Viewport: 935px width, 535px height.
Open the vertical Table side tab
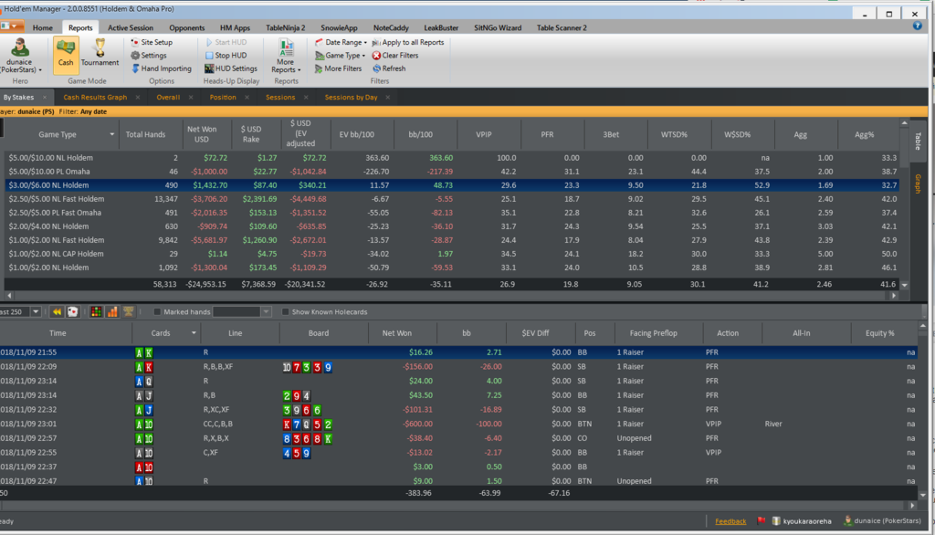tap(918, 141)
